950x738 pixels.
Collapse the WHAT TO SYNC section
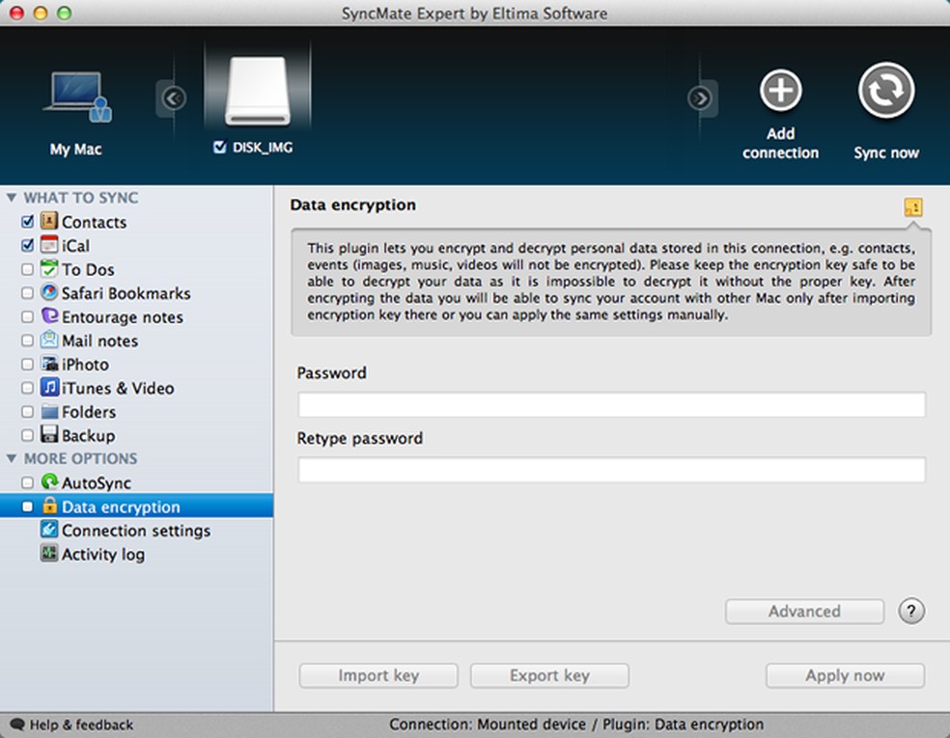click(12, 199)
